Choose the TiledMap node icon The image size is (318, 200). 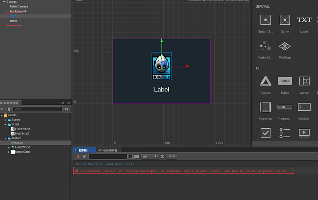click(x=285, y=46)
